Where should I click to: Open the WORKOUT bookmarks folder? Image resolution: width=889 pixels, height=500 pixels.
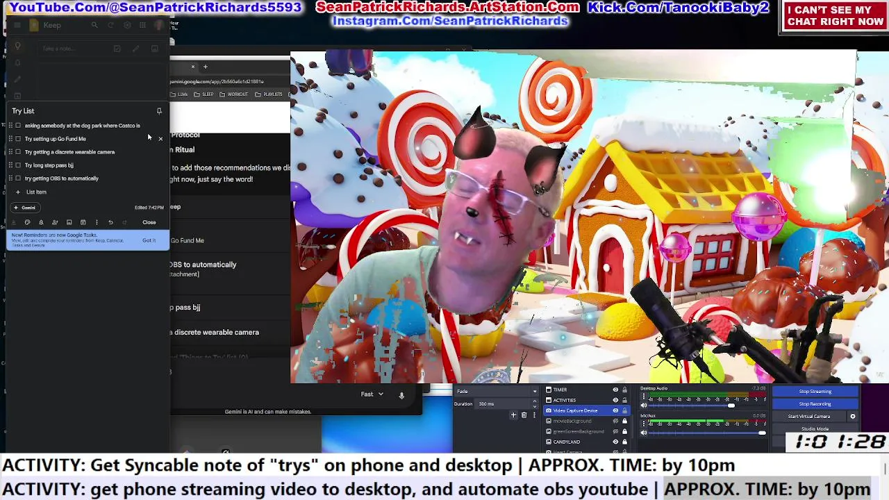(233, 94)
